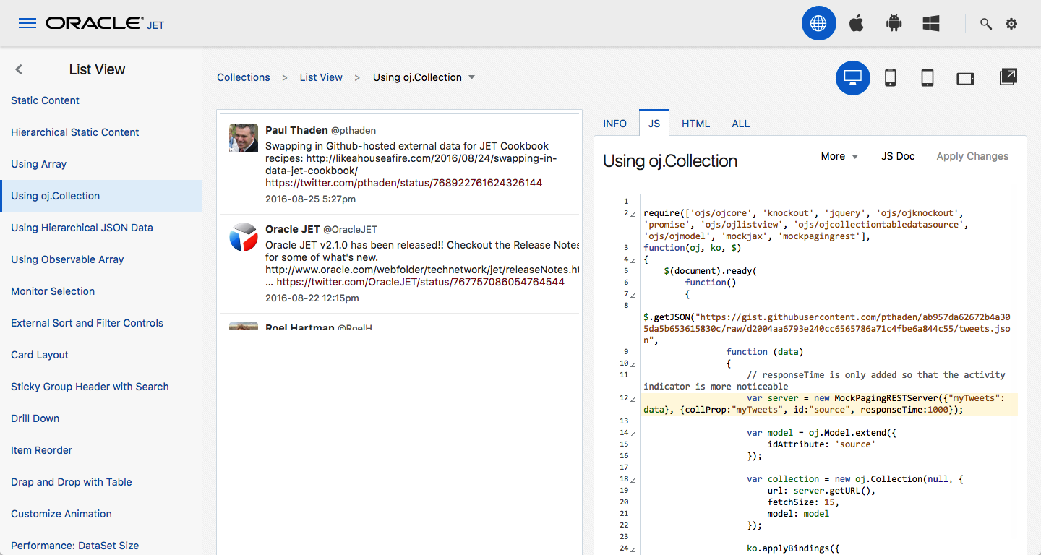
Task: Select Using oj.Collection sidebar item
Action: [x=101, y=196]
